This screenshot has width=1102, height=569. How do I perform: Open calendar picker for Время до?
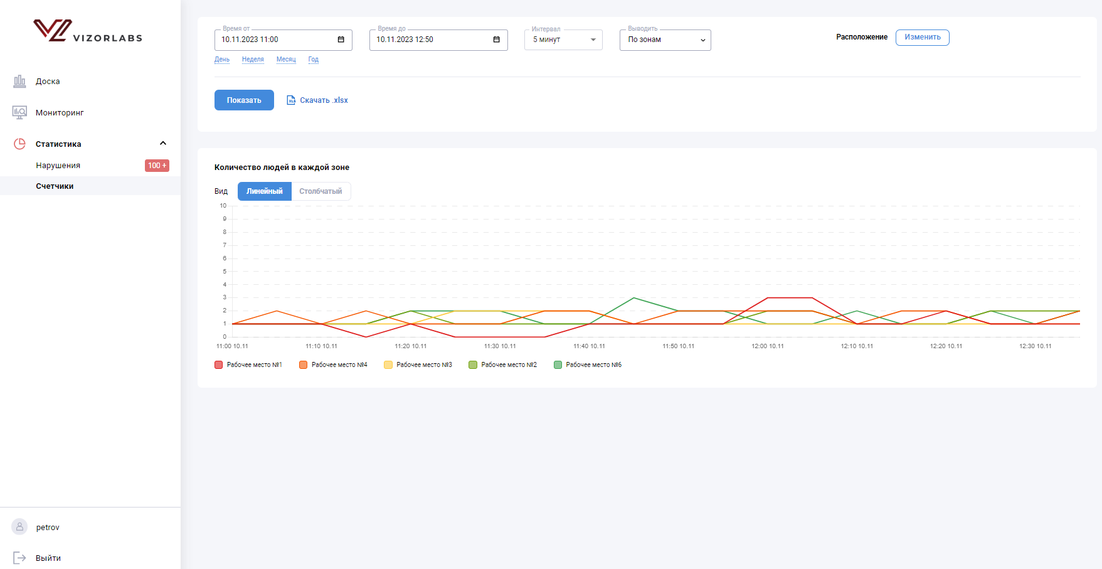pyautogui.click(x=497, y=40)
